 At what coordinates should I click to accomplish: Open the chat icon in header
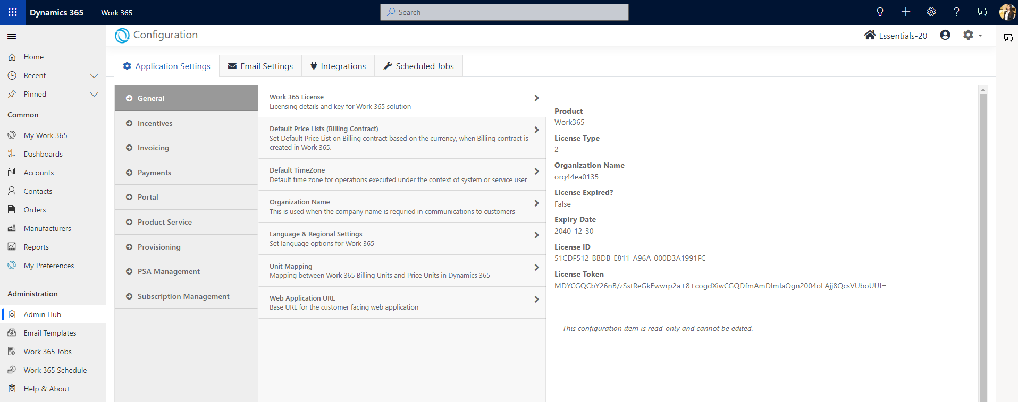tap(982, 12)
